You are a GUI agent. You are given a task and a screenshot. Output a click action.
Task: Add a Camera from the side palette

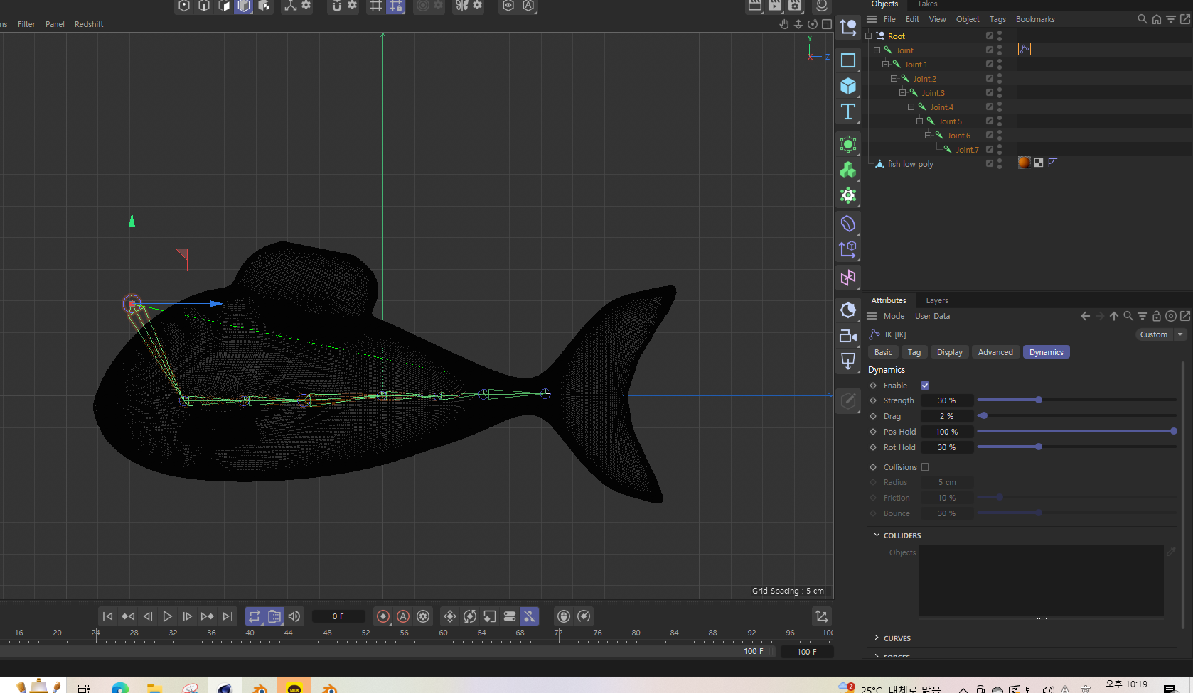[848, 336]
